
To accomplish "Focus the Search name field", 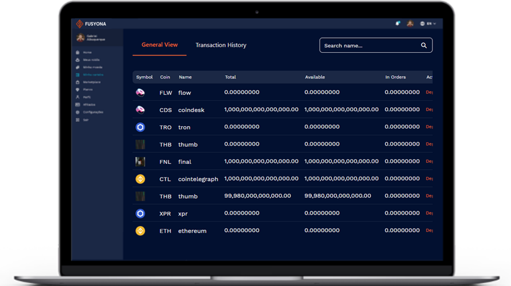I will coord(376,45).
